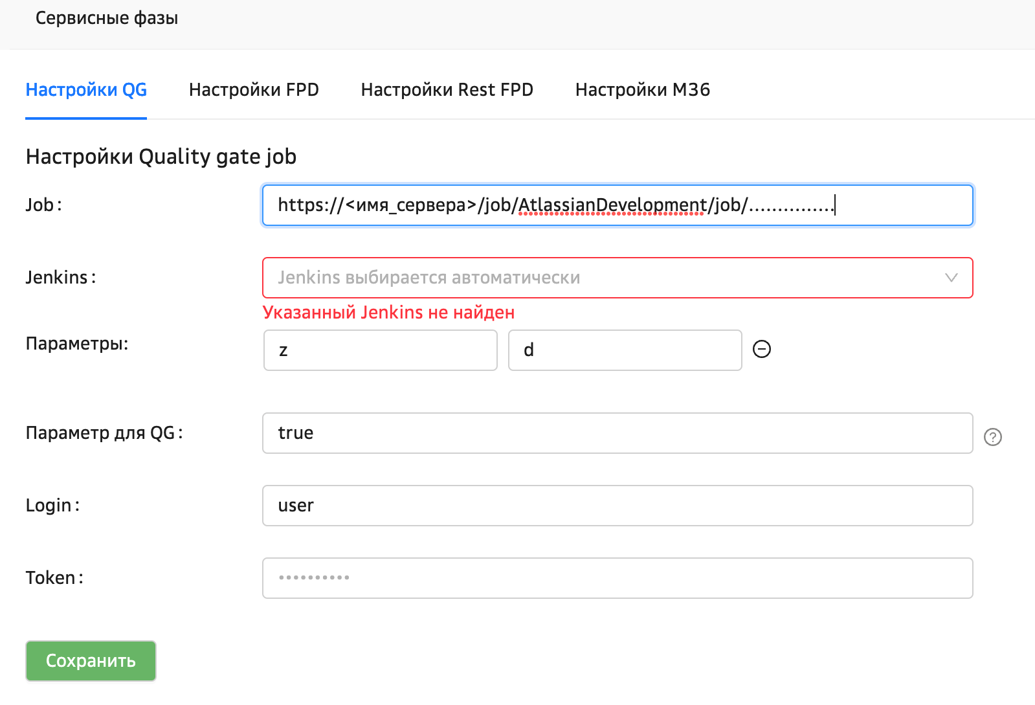Open help for Параметр для QG

point(992,437)
